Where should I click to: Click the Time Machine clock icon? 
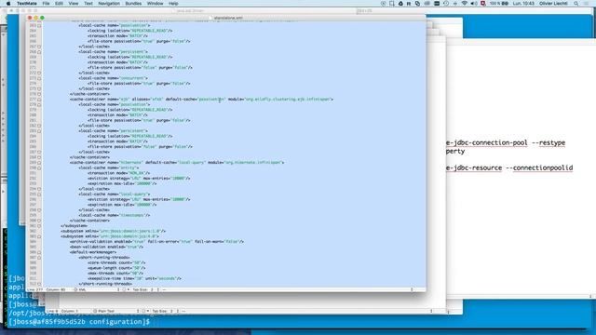click(x=446, y=4)
